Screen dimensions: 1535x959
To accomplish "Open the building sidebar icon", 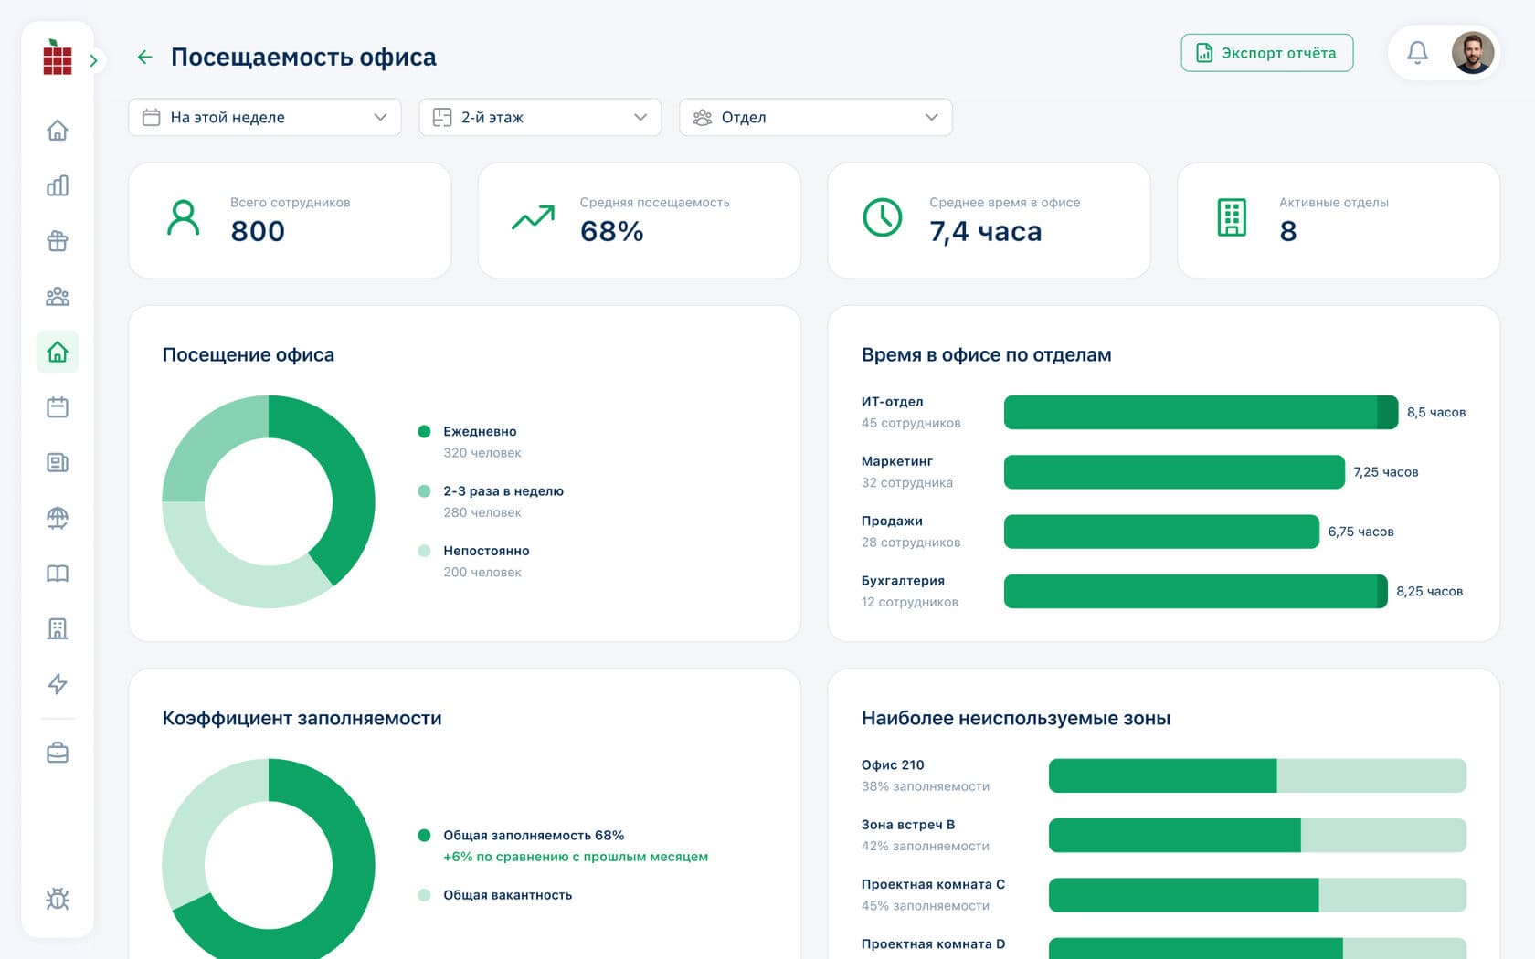I will coord(58,628).
